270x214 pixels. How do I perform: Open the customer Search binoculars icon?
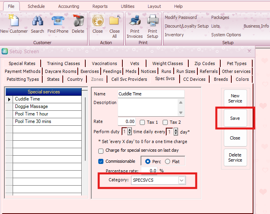coord(37,21)
